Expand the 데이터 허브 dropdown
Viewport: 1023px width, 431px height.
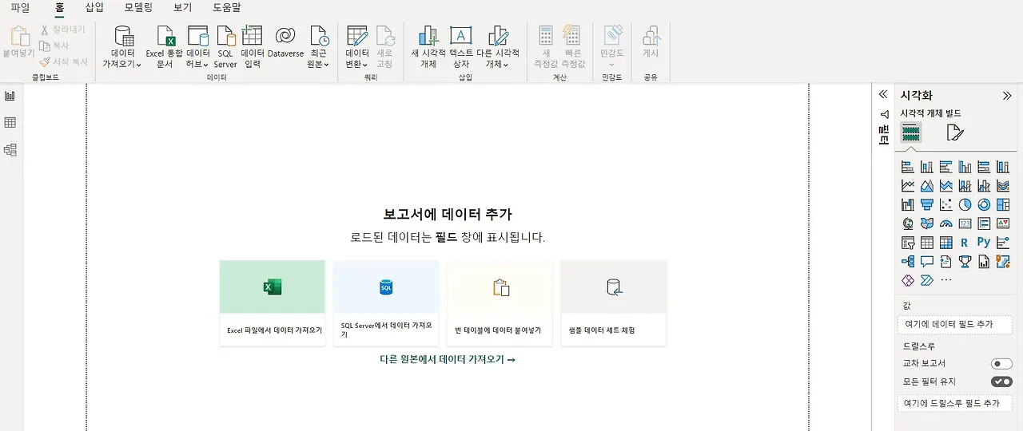pyautogui.click(x=198, y=47)
